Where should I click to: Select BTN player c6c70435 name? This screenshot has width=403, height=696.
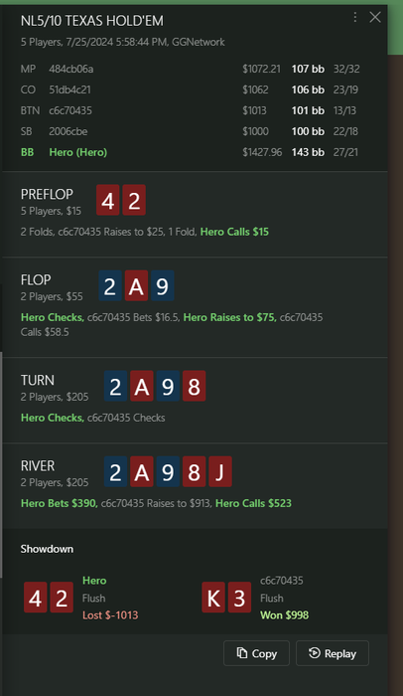[x=70, y=110]
